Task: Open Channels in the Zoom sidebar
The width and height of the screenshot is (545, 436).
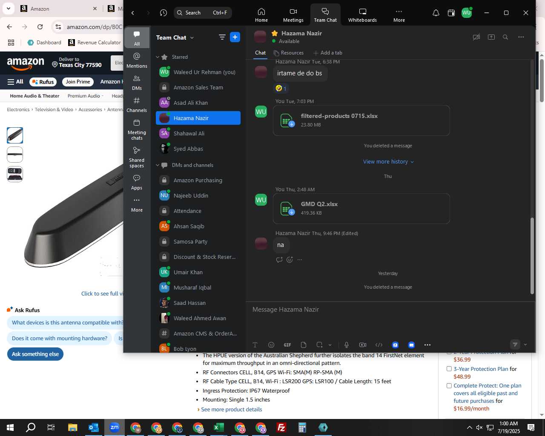Action: coord(137,104)
